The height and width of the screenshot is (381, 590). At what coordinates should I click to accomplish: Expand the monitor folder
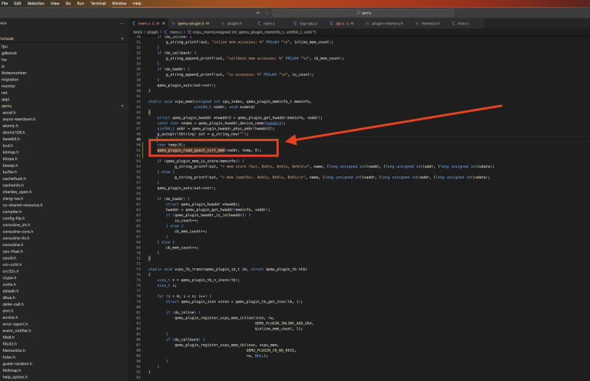tap(8, 86)
